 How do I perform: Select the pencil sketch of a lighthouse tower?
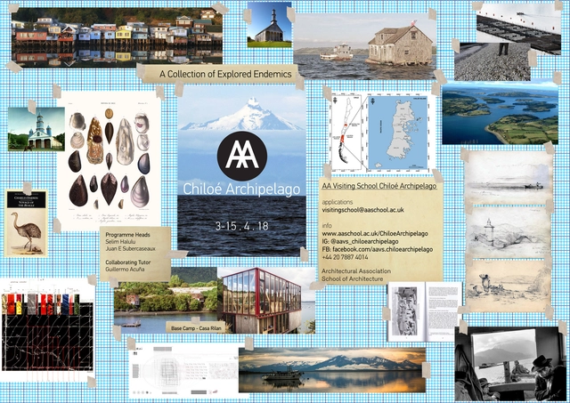pos(509,232)
